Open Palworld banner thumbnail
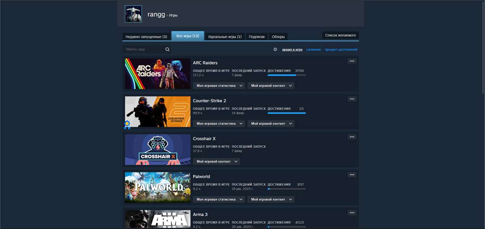Image resolution: width=485 pixels, height=229 pixels. pos(158,187)
